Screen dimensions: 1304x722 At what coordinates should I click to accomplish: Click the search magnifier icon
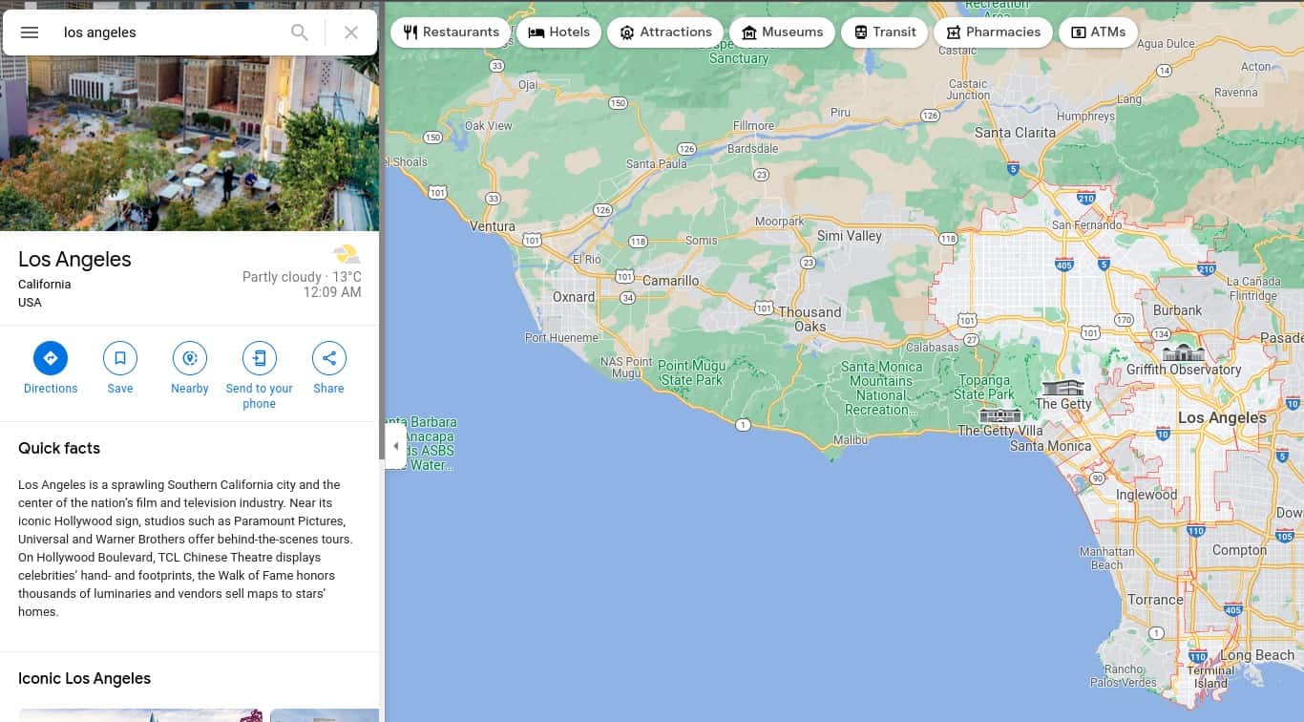click(x=300, y=32)
